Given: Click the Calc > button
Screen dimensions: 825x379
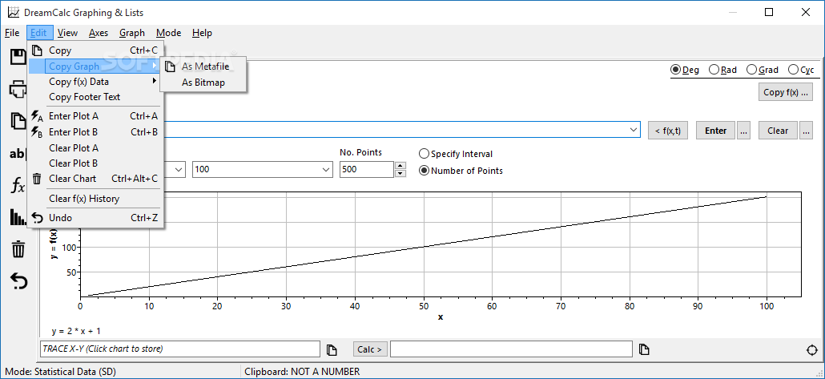Looking at the screenshot, I should point(370,349).
